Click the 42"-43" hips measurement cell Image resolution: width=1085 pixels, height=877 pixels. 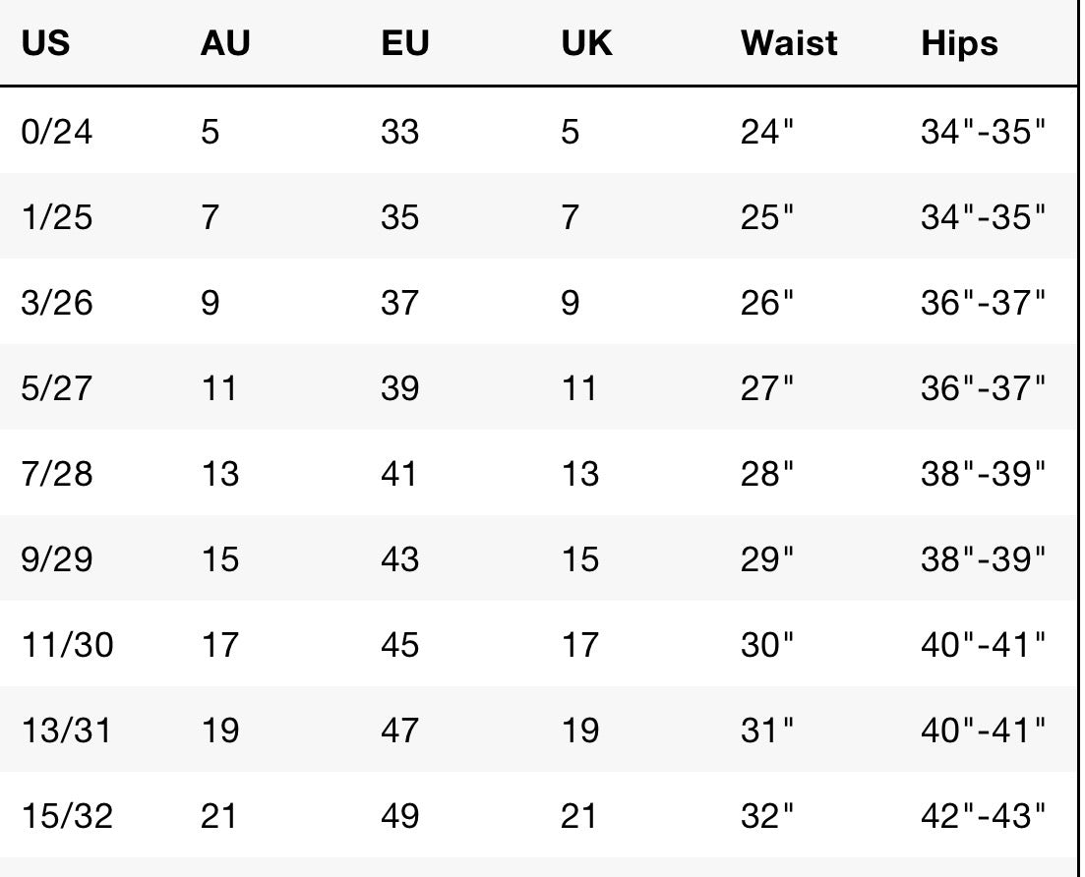pos(983,816)
